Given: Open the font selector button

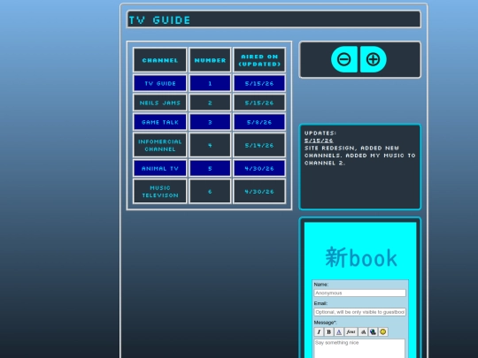Looking at the screenshot, I should coord(351,331).
